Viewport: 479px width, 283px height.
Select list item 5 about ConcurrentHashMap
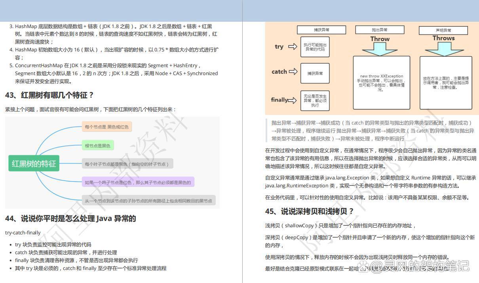(x=114, y=74)
